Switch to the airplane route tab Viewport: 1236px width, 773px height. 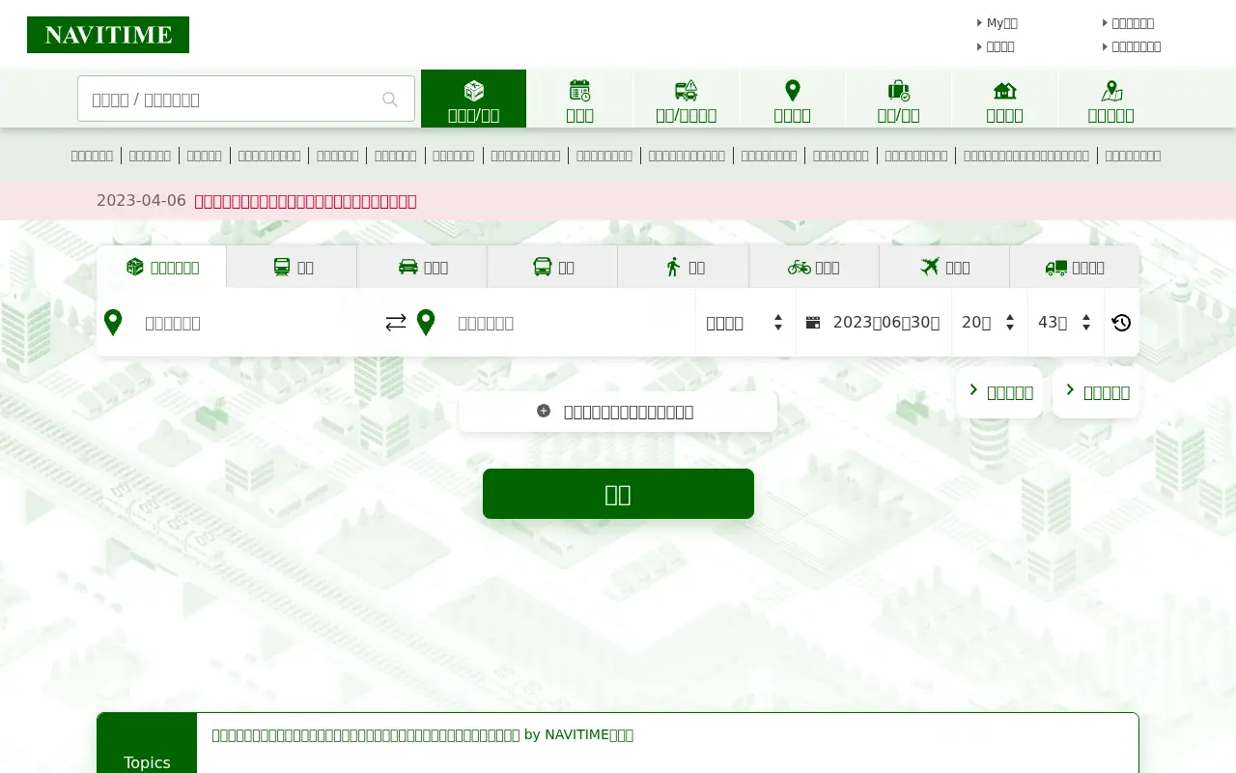tap(944, 267)
